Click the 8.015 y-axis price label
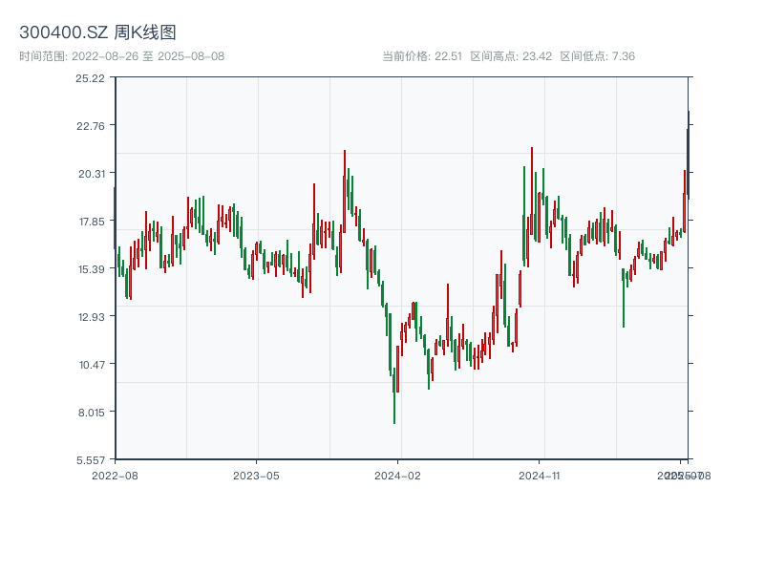 click(x=91, y=412)
